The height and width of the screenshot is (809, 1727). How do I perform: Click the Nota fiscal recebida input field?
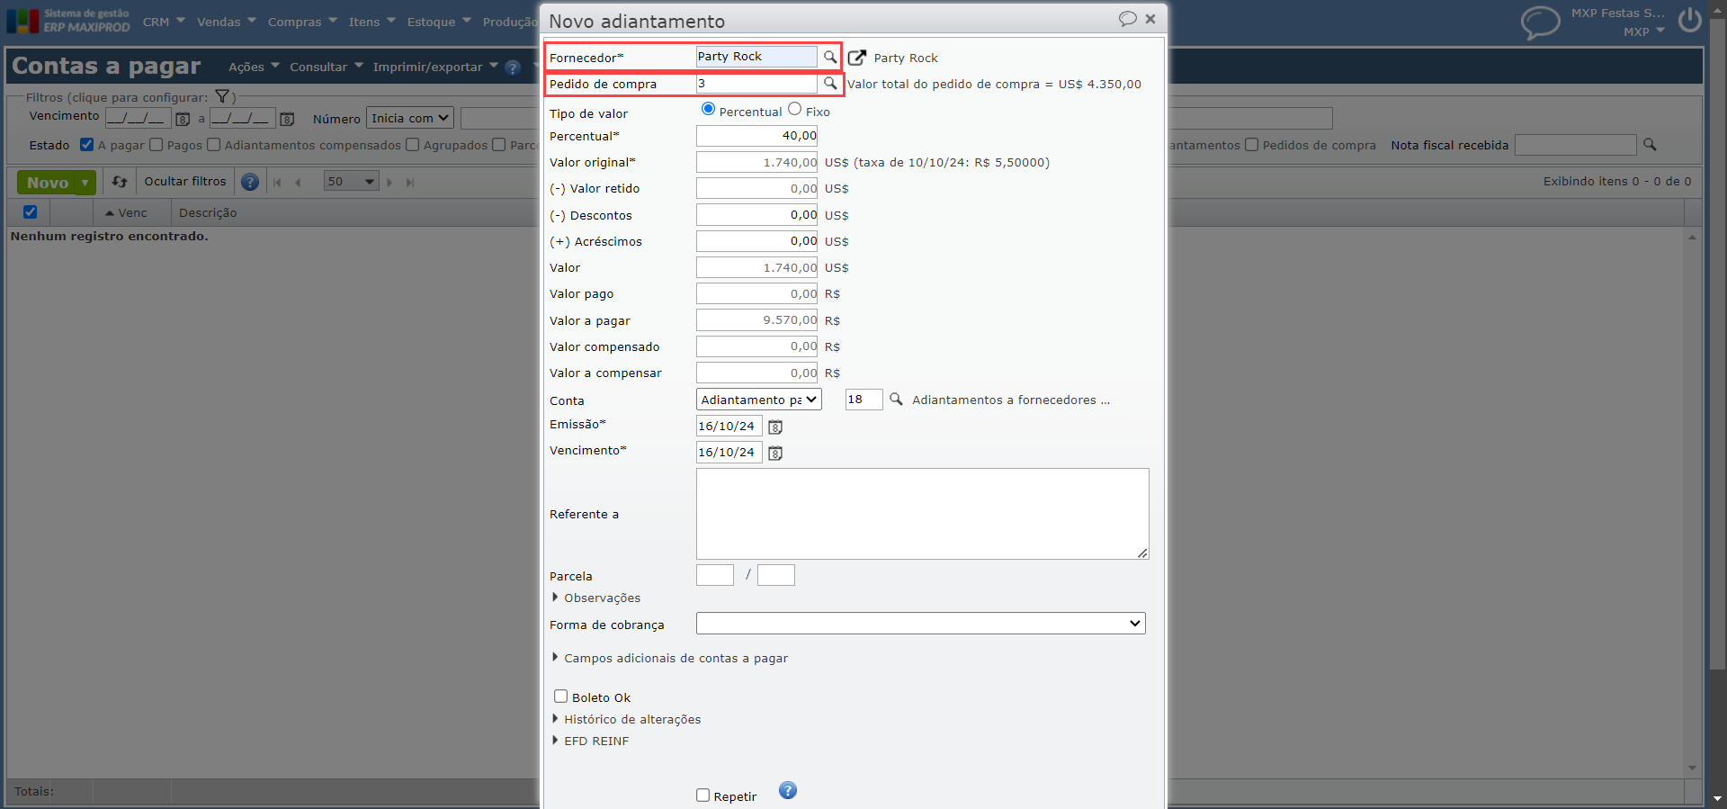[x=1575, y=144]
